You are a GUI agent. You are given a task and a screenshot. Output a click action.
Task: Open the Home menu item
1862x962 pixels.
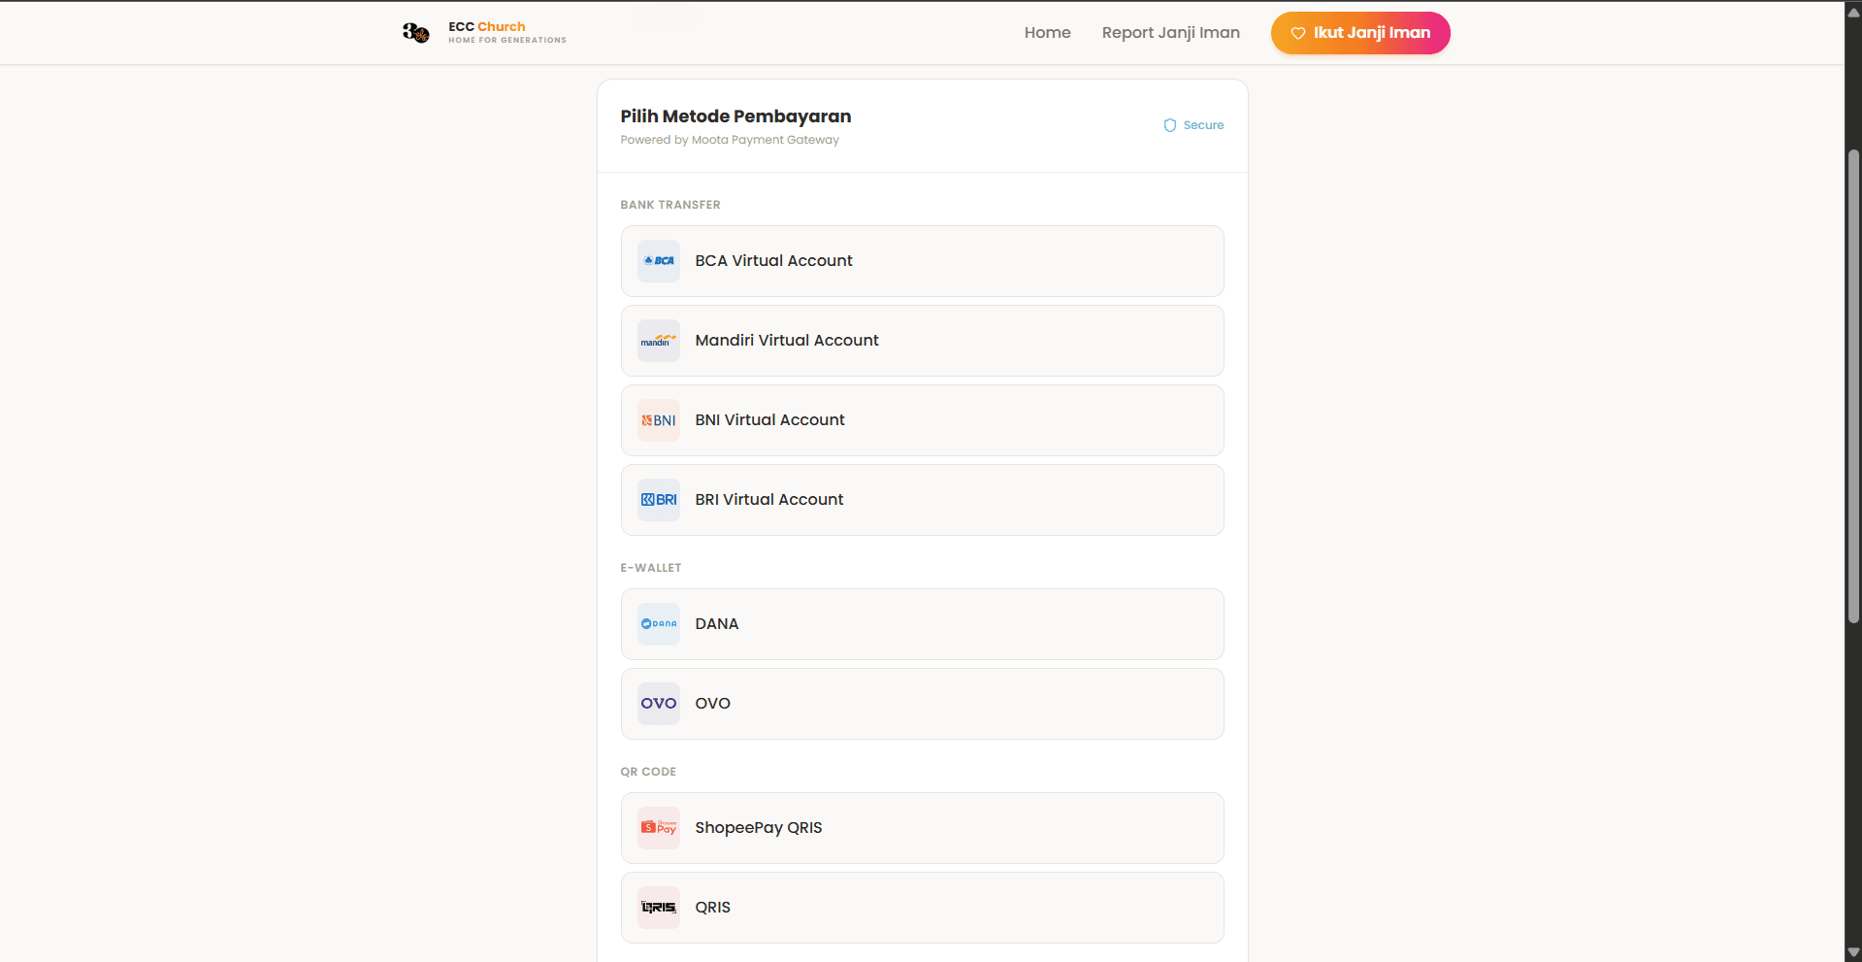coord(1047,33)
